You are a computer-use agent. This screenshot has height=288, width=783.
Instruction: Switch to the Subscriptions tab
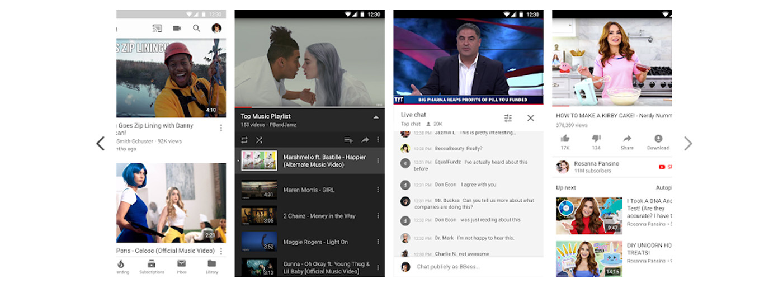coord(152,266)
